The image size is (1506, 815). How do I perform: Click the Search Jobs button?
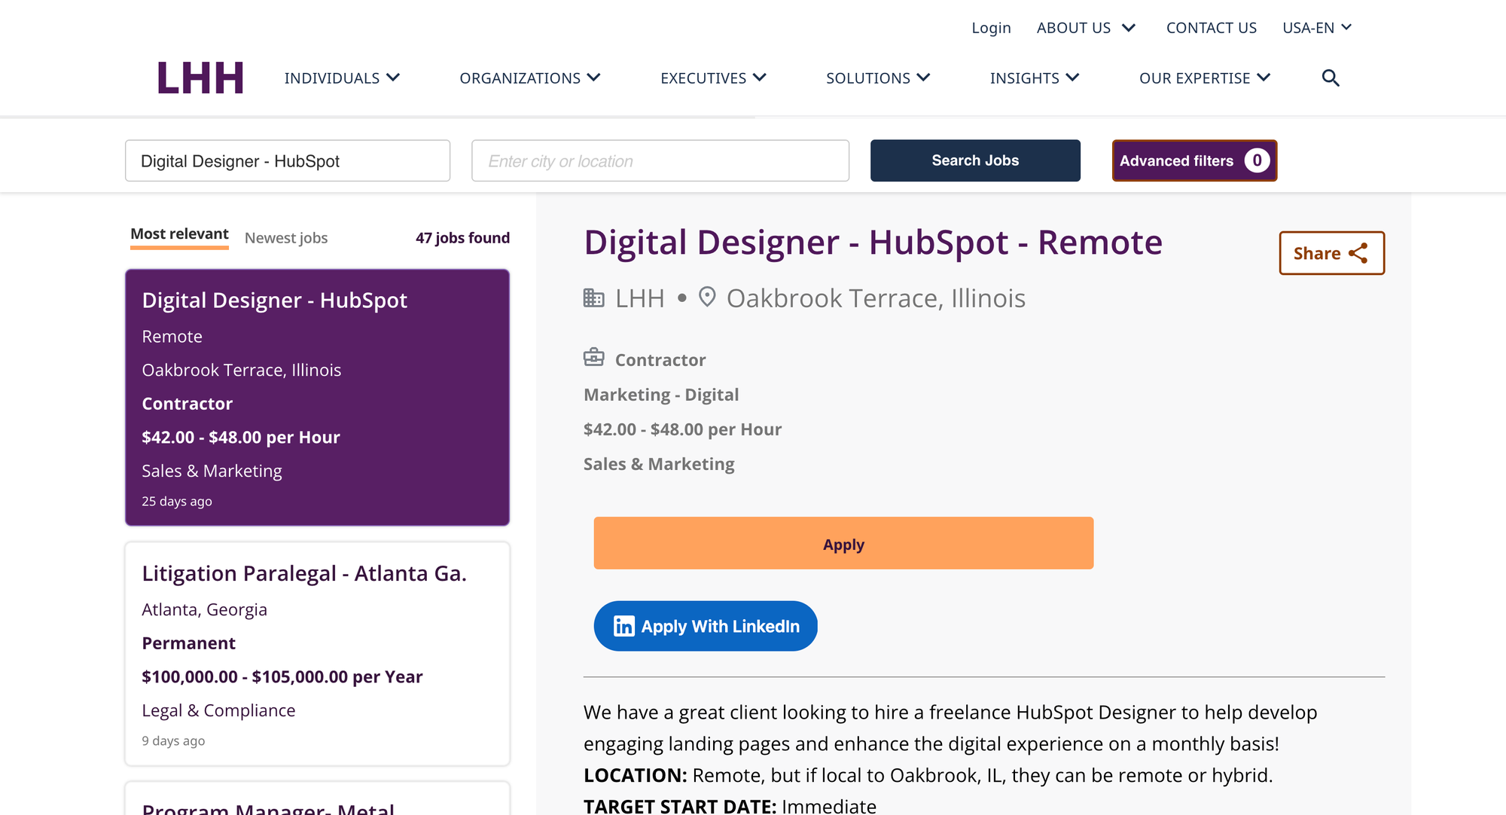975,160
